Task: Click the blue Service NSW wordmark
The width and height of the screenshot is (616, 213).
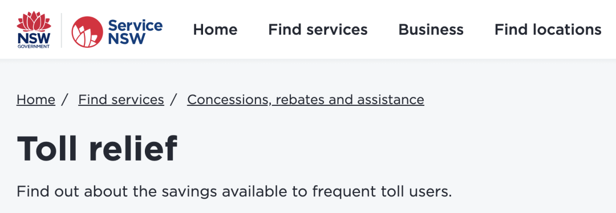Action: 135,32
